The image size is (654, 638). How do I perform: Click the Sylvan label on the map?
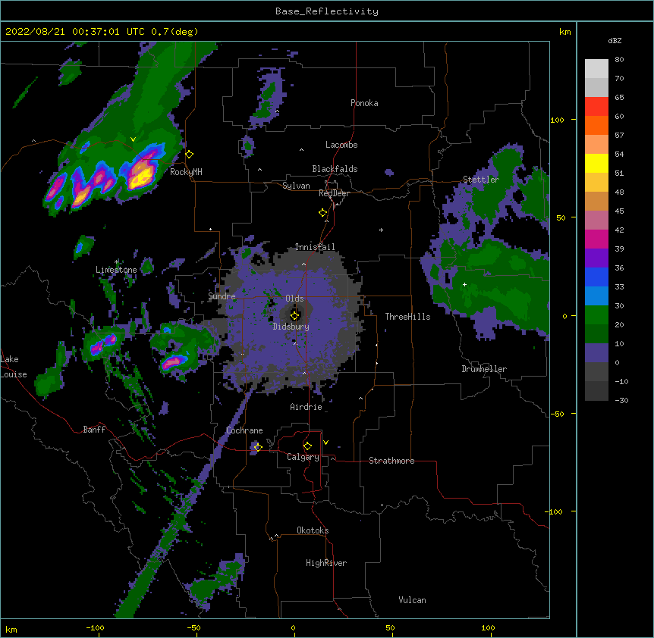coord(296,186)
